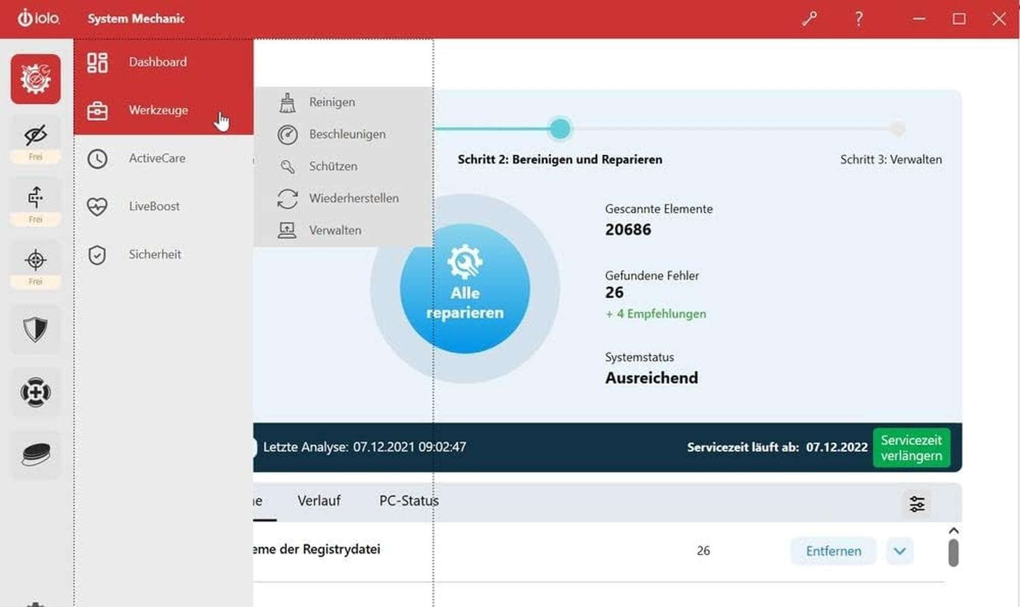Click the Entfernen button
The width and height of the screenshot is (1020, 607).
[834, 551]
